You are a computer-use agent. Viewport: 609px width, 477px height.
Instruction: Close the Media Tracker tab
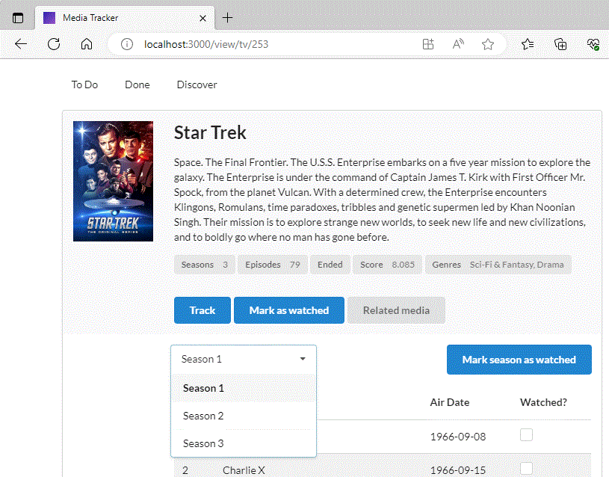(x=203, y=18)
